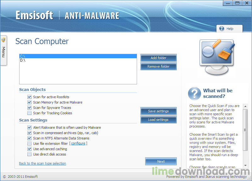Click the Emsisoft logo text in header

(x=34, y=15)
